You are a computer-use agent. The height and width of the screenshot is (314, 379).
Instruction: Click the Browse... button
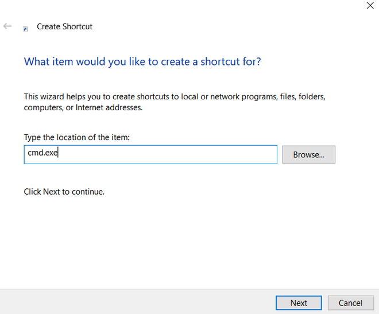pyautogui.click(x=308, y=154)
